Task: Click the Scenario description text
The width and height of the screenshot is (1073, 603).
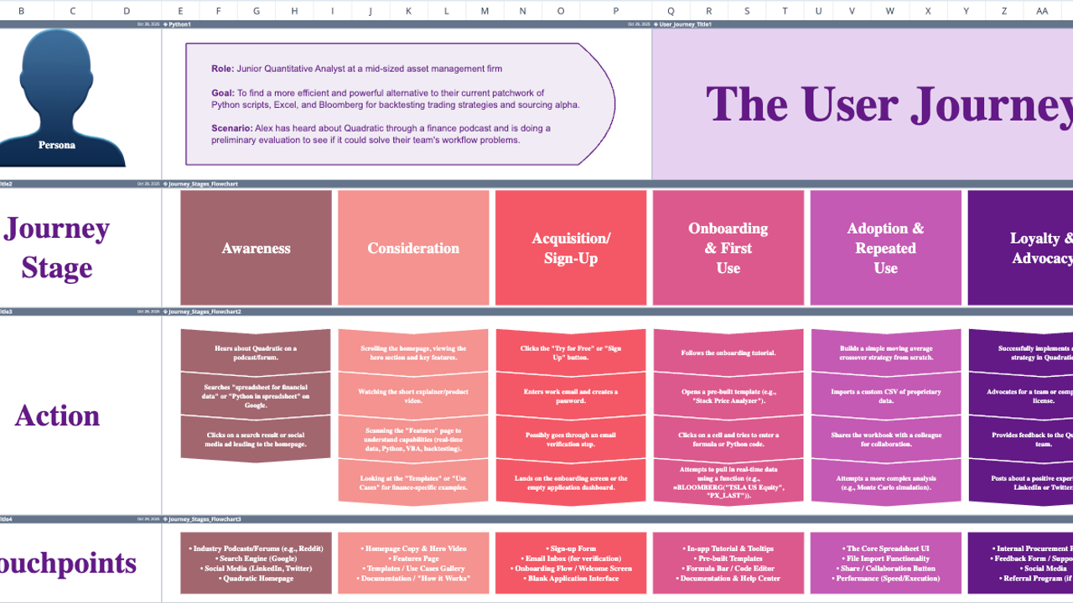Action: coord(381,134)
